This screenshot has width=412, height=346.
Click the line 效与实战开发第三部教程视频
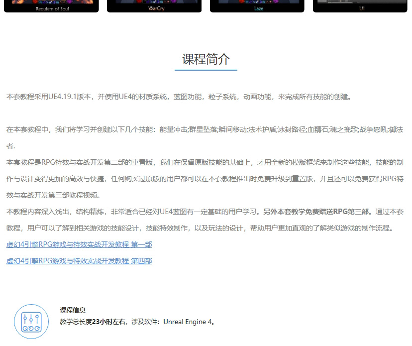pos(53,195)
